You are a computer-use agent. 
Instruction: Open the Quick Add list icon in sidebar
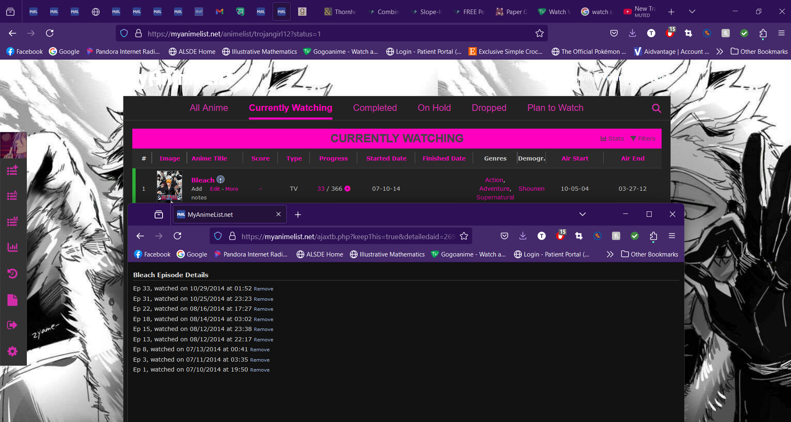(12, 170)
